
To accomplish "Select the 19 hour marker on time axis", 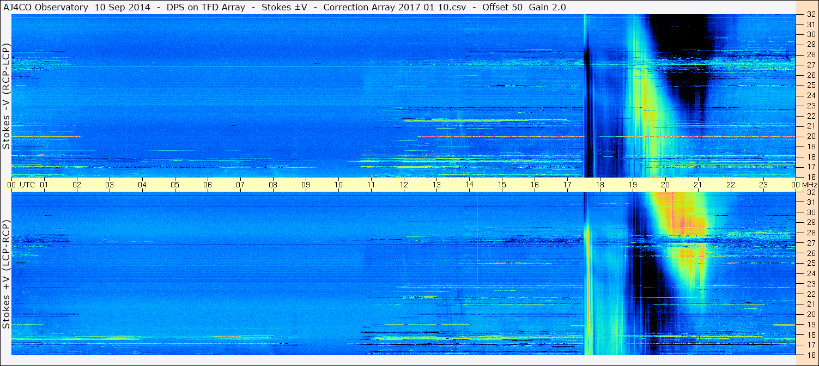I will coord(633,185).
